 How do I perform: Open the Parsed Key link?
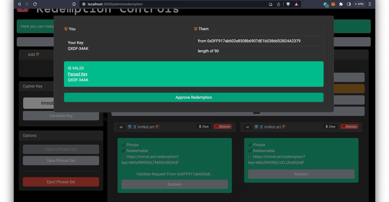[77, 74]
